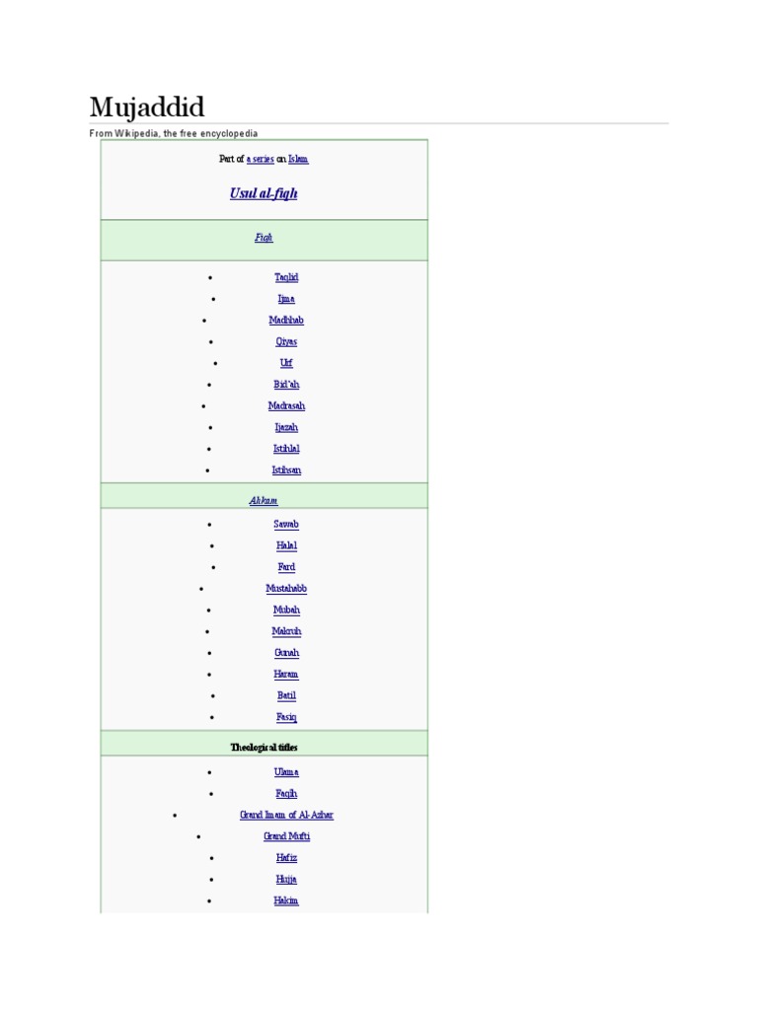The image size is (758, 1010).
Task: Click the Fasiq link
Action: click(286, 717)
